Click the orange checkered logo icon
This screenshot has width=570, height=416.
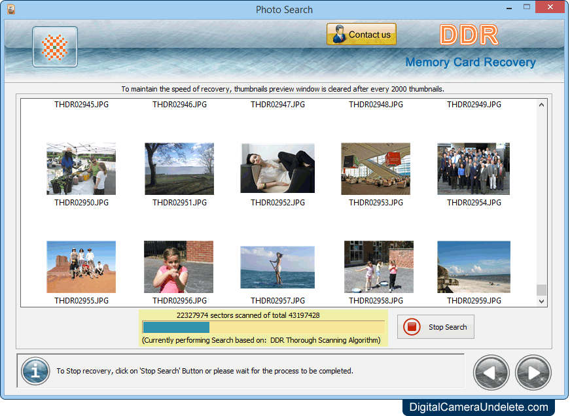point(55,47)
